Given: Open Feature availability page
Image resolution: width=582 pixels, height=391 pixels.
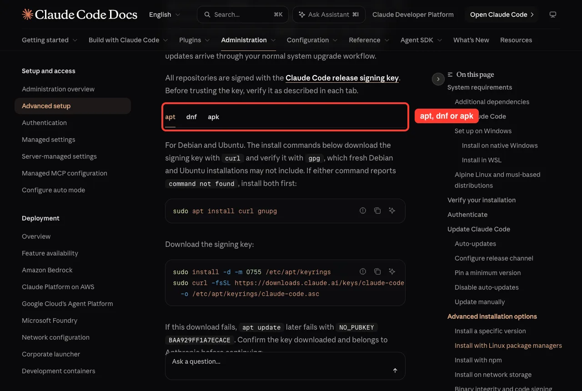Looking at the screenshot, I should (x=50, y=253).
